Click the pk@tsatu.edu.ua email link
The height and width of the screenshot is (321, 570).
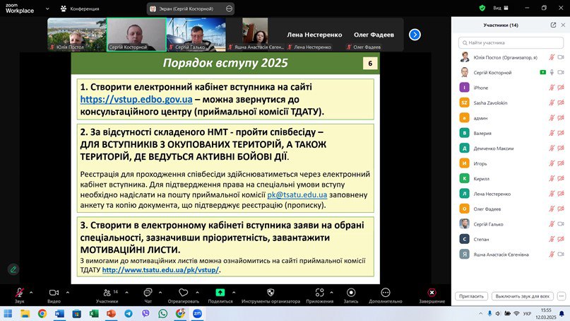[297, 194]
